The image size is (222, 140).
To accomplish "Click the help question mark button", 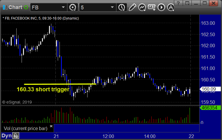I will (178, 3).
